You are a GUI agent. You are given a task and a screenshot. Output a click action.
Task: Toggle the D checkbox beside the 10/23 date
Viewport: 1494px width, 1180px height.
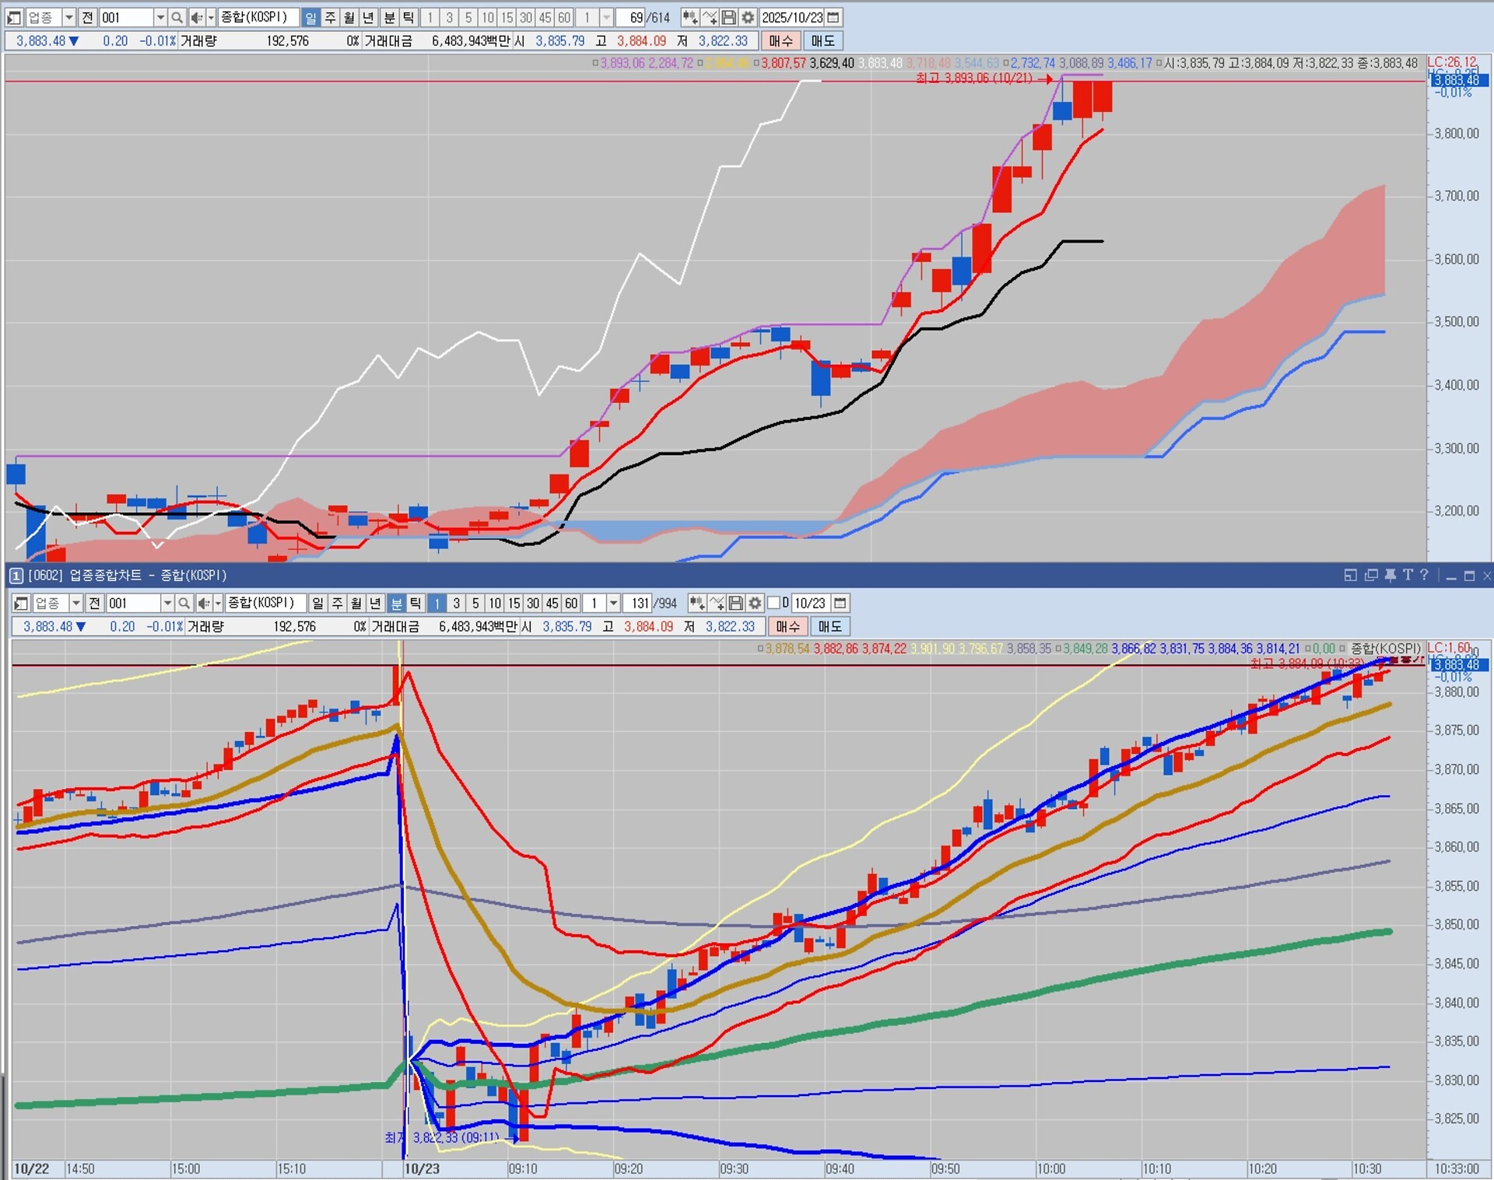[x=774, y=603]
